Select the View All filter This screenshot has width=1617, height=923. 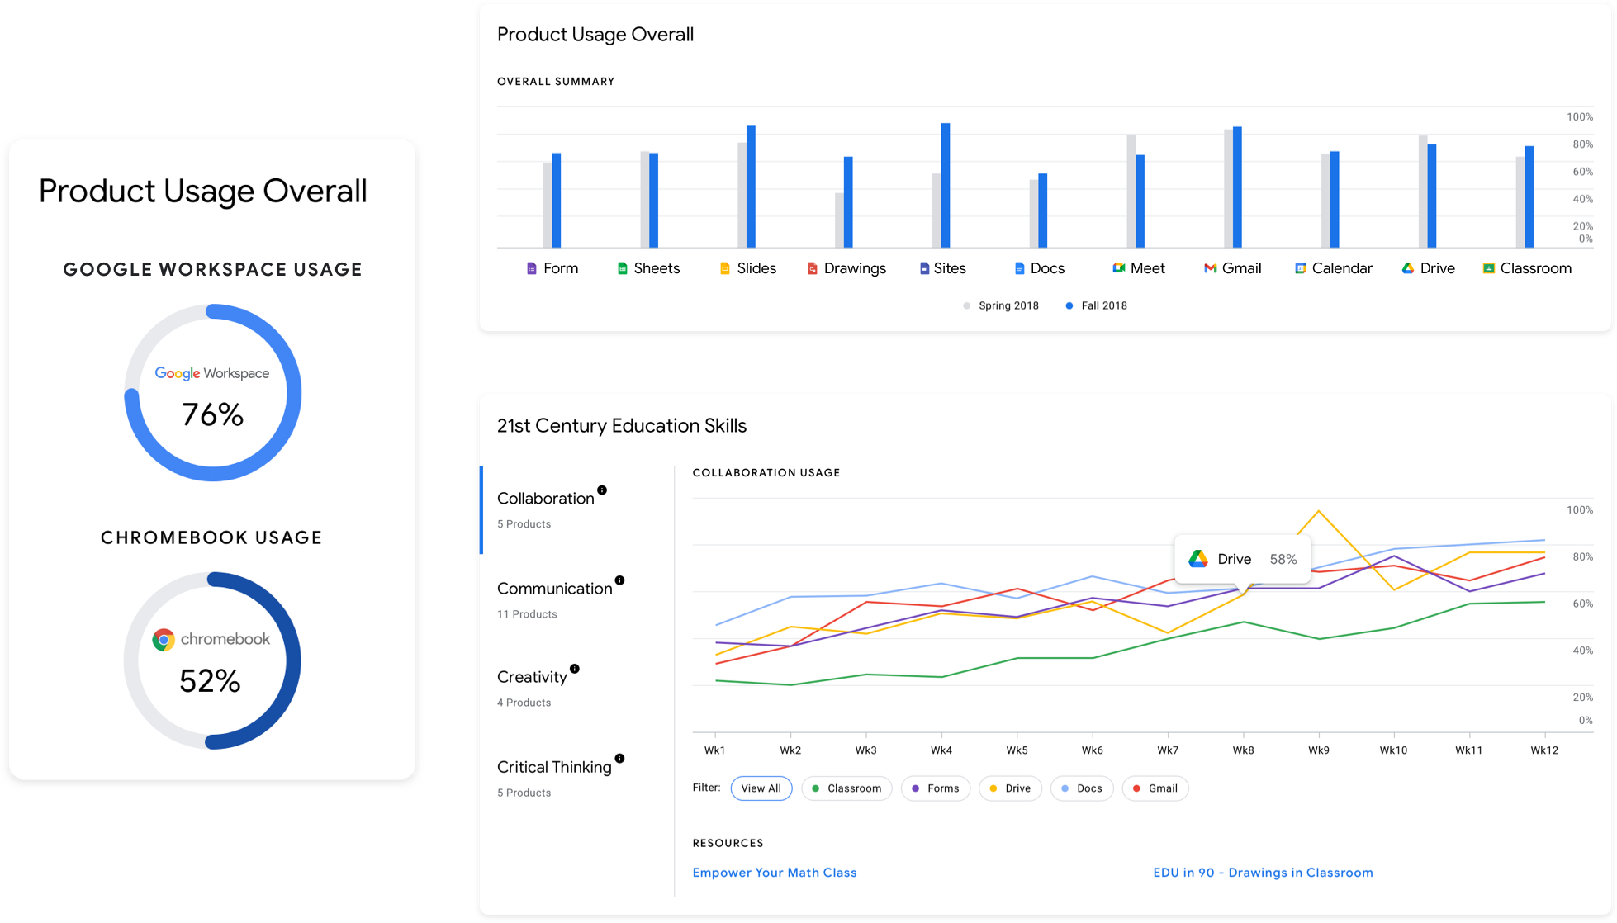[761, 788]
